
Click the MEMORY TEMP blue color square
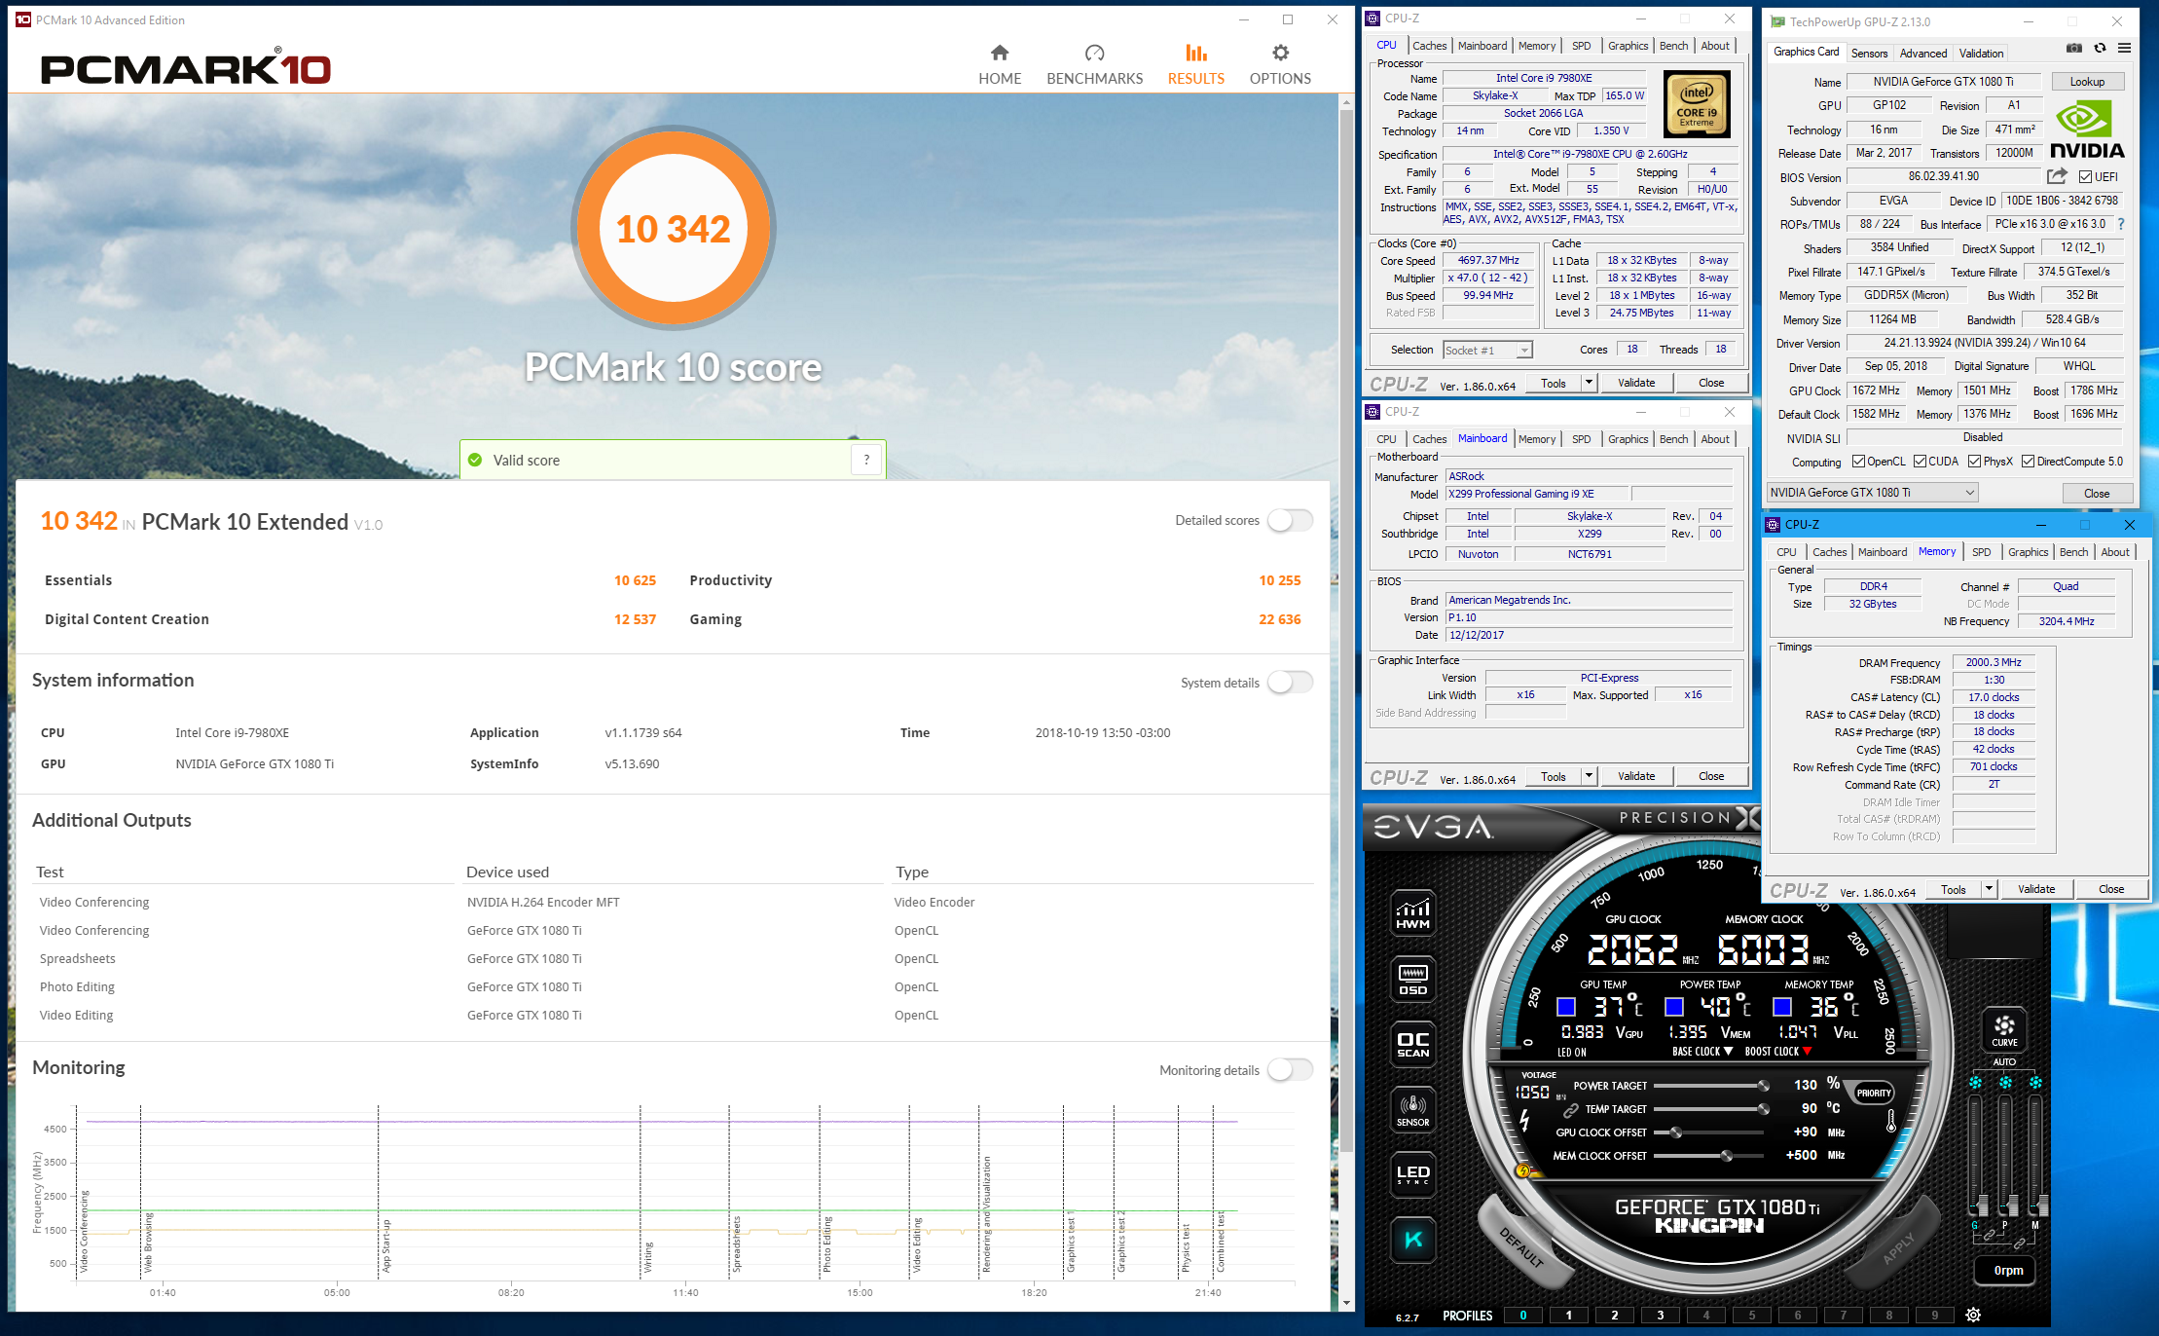[1781, 1006]
